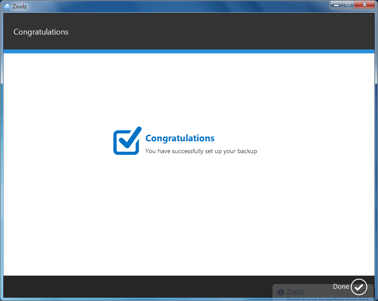The image size is (378, 301).
Task: Click empty space in the title bar
Action: point(175,6)
